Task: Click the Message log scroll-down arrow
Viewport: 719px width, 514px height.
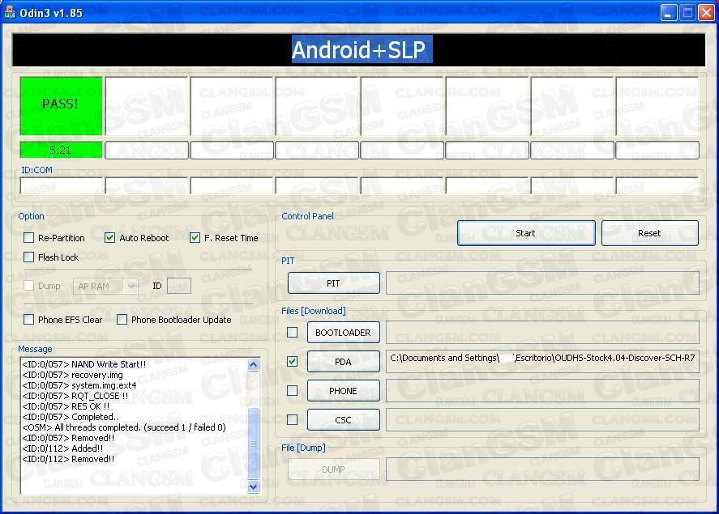Action: click(x=254, y=486)
